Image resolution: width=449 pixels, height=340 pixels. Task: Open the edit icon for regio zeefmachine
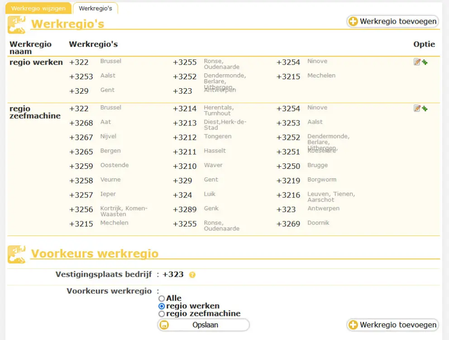[x=417, y=108]
